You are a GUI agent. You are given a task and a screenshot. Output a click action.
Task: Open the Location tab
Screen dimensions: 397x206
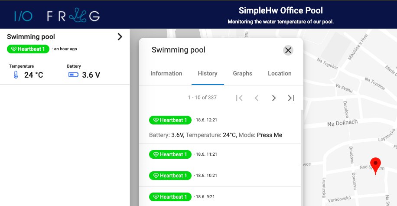[x=280, y=73]
